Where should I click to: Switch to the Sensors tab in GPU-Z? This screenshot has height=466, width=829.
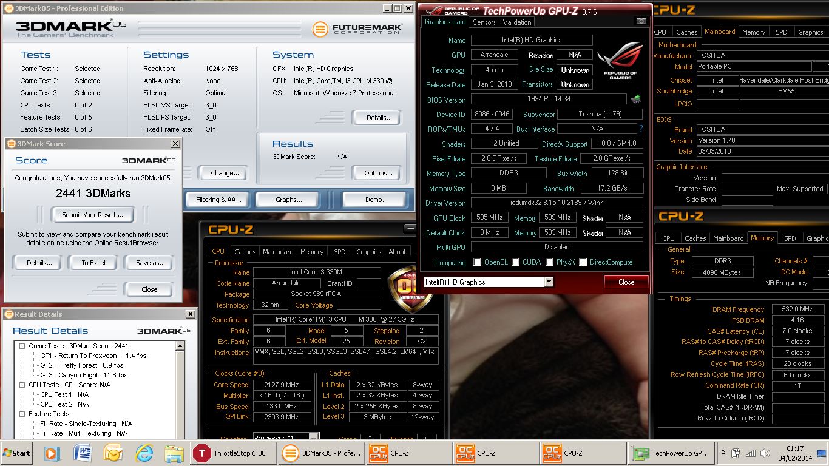(484, 22)
